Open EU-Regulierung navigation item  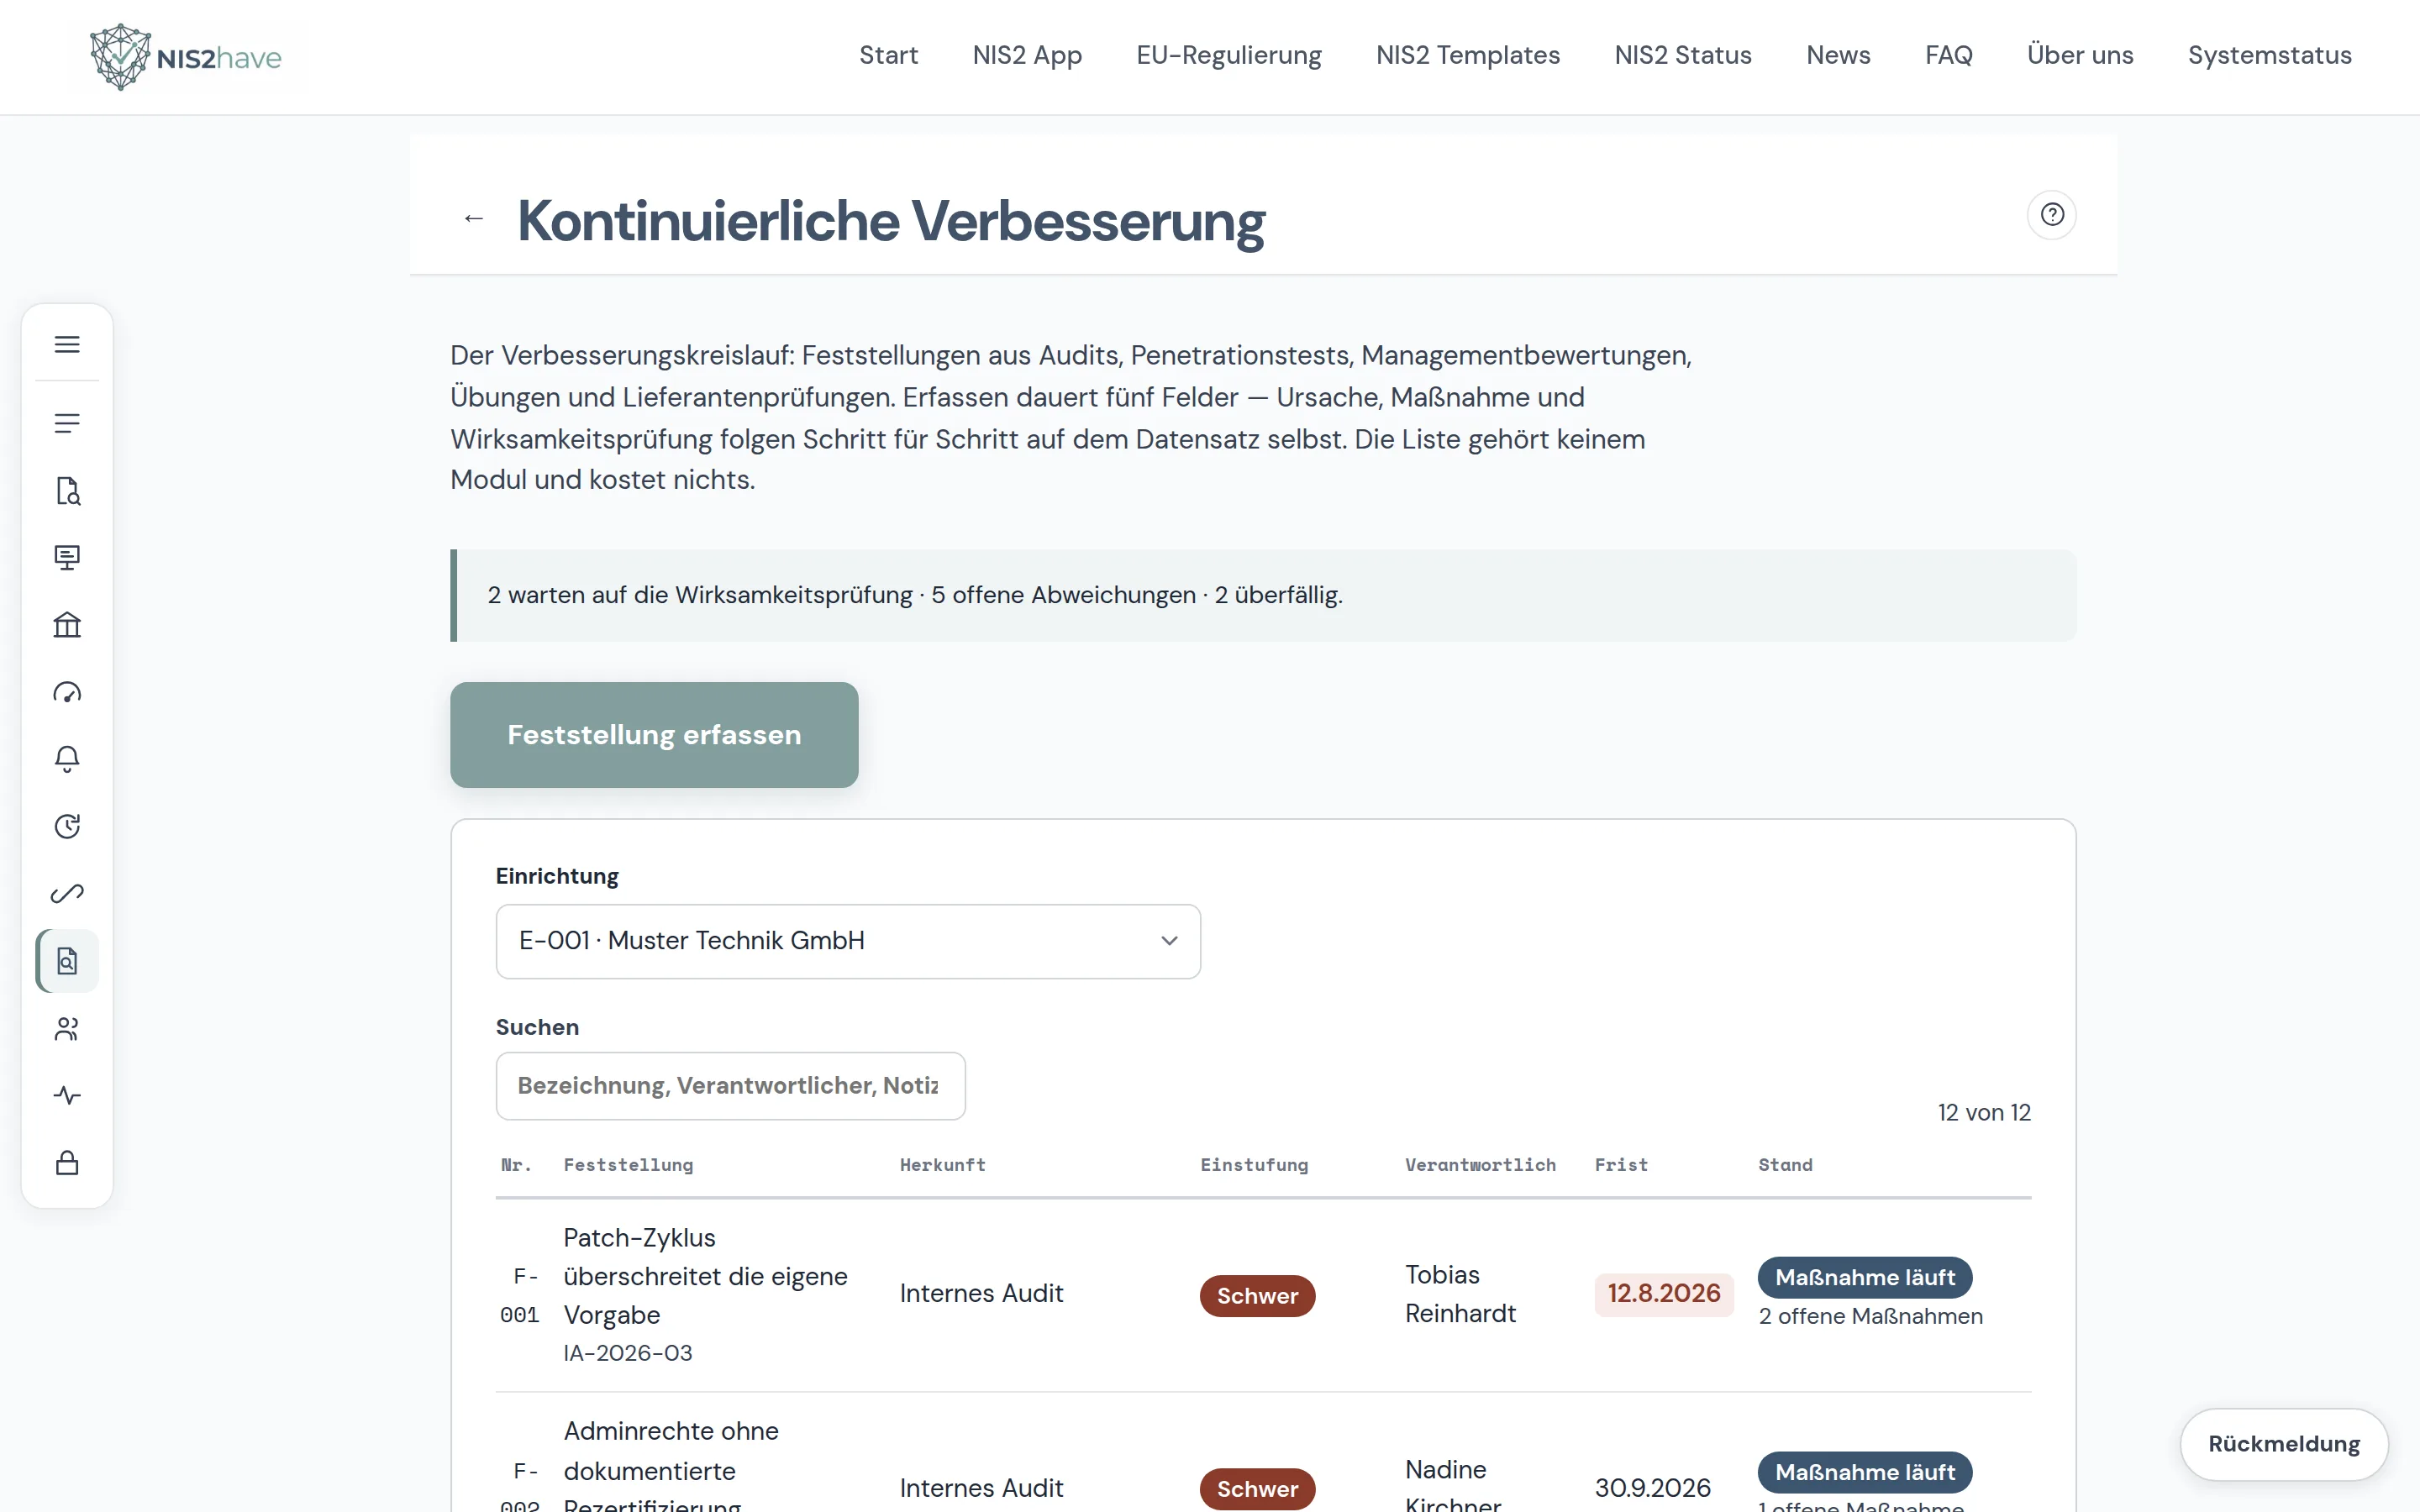point(1228,55)
